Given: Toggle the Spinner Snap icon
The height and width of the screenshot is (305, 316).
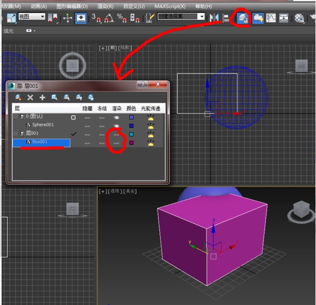Looking at the screenshot, I should coord(135,18).
